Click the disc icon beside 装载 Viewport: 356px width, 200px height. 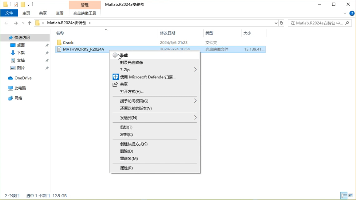(x=115, y=55)
